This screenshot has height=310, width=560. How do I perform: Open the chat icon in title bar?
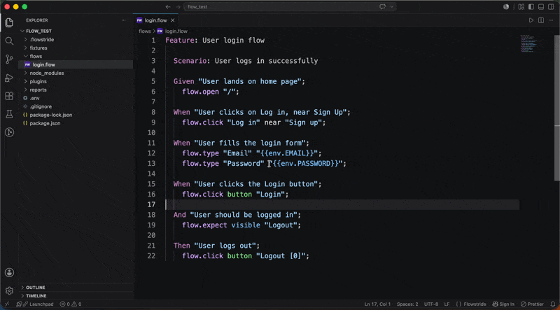[x=382, y=7]
